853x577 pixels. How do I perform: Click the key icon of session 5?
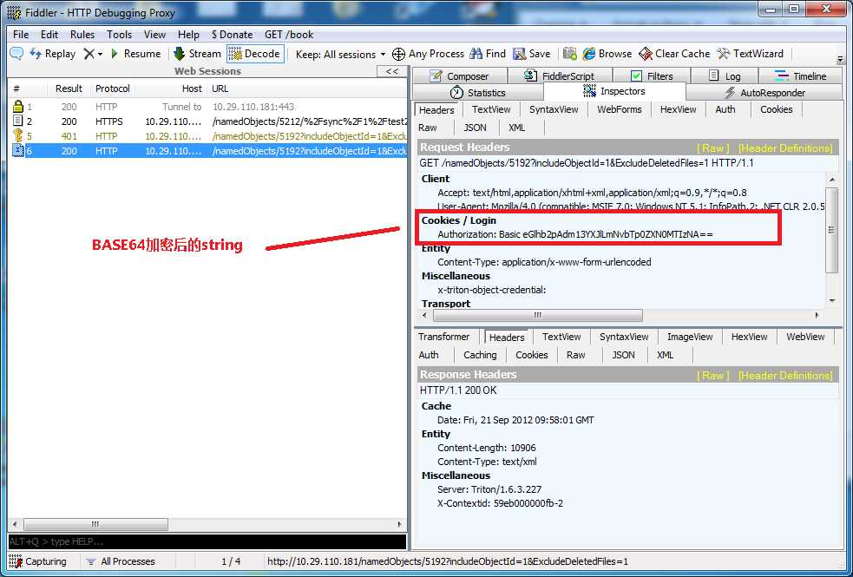pos(18,136)
